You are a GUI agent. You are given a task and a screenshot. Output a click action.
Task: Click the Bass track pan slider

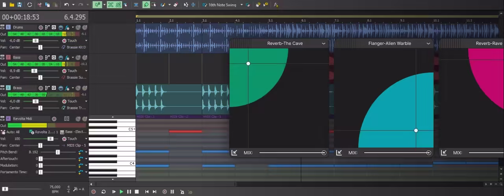pos(40,78)
